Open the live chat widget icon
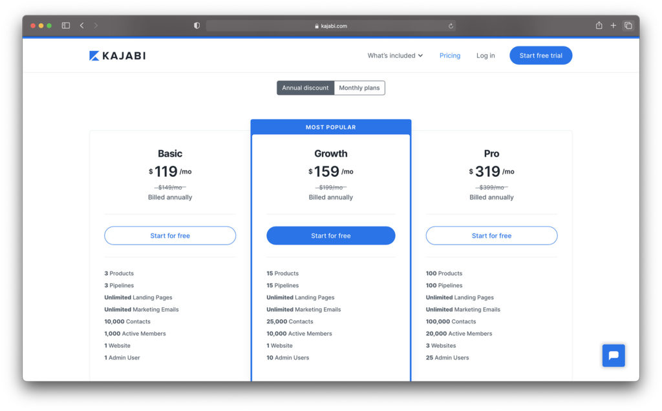The width and height of the screenshot is (662, 411). pos(613,356)
